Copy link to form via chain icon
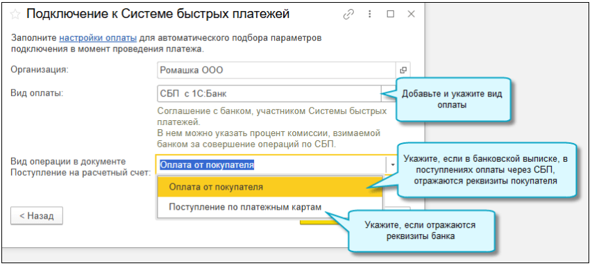The width and height of the screenshot is (592, 266). click(x=348, y=15)
